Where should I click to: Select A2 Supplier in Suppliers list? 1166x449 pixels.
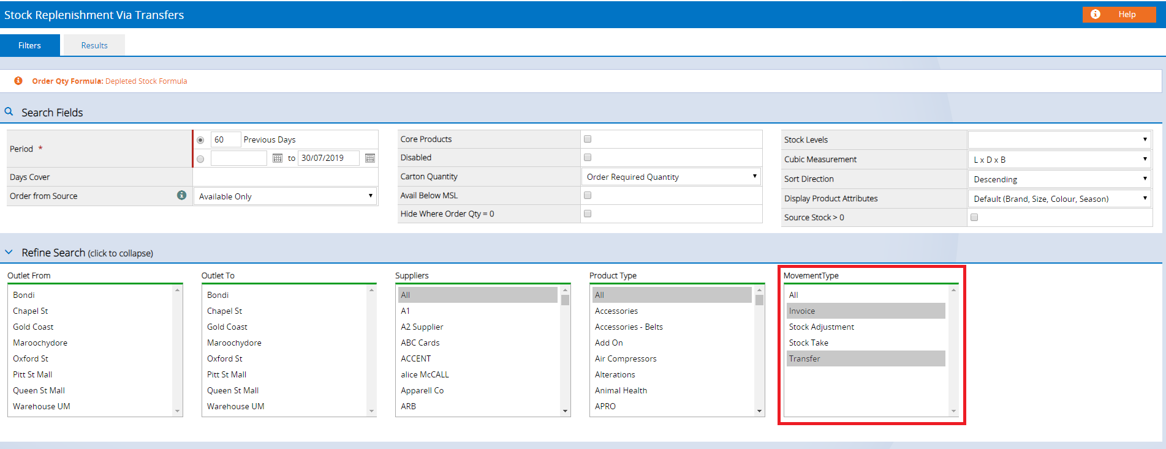[x=478, y=327]
